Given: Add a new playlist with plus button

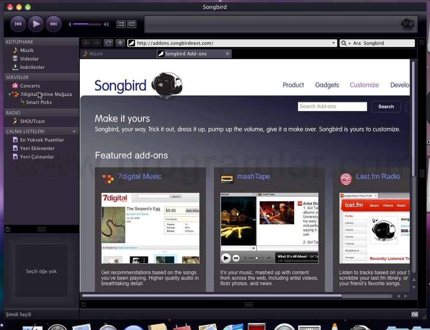Looking at the screenshot, I should click(74, 131).
